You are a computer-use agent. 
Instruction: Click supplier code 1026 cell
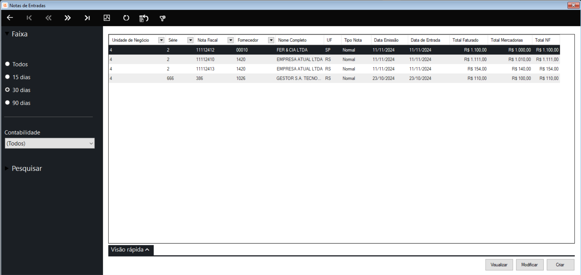point(255,78)
